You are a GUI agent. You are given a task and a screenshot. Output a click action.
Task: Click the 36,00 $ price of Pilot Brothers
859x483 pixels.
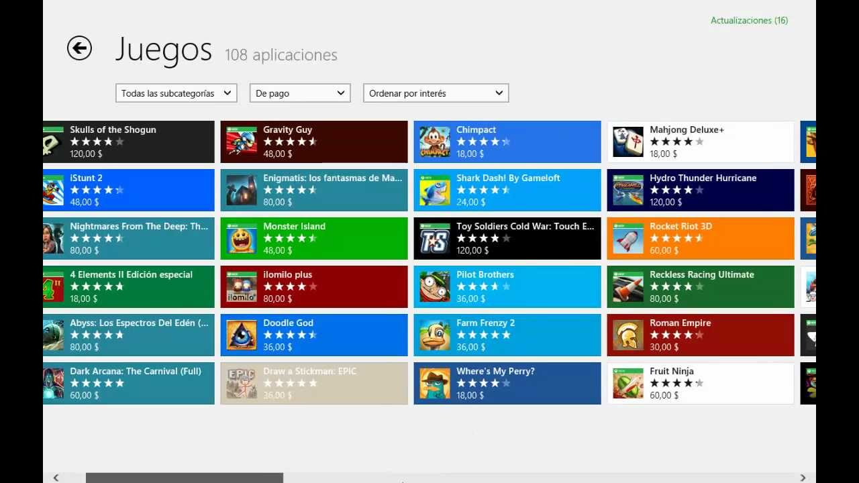coord(470,299)
